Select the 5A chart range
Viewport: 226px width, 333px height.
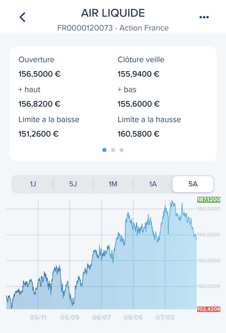pos(193,184)
